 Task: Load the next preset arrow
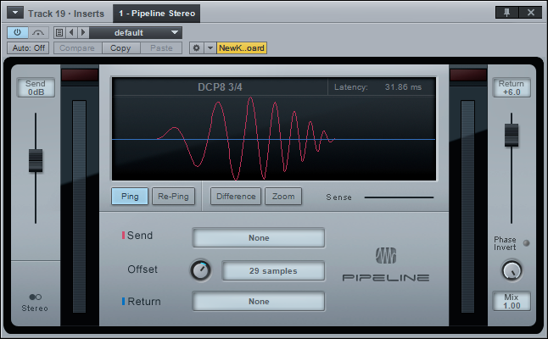[x=83, y=32]
